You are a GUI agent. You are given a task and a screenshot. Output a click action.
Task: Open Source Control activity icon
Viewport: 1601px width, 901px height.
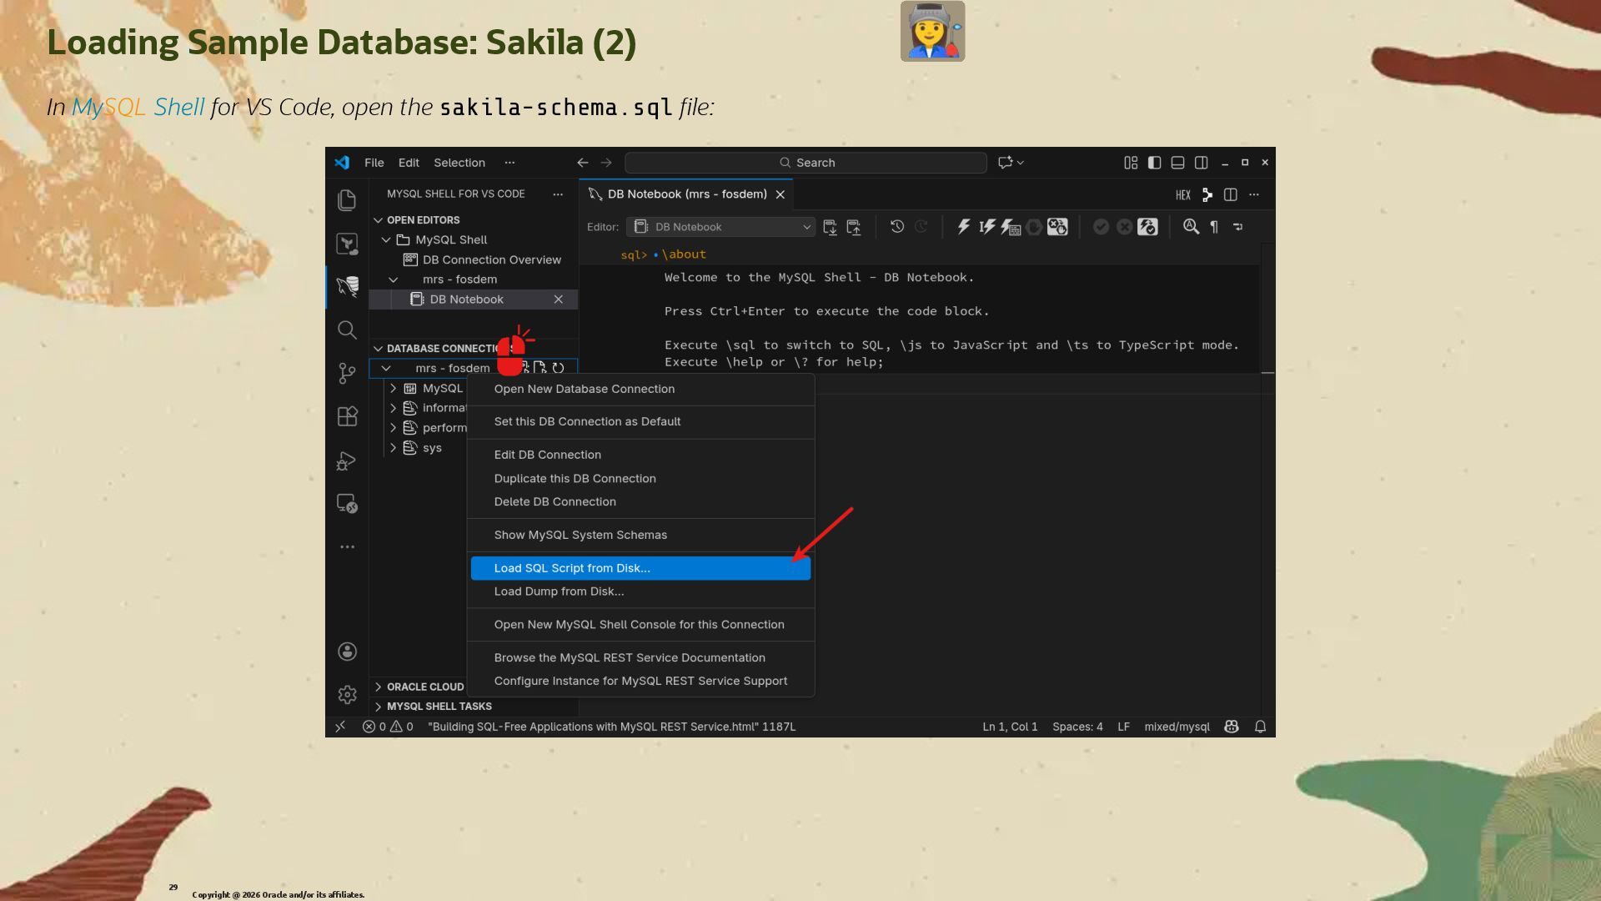click(347, 373)
